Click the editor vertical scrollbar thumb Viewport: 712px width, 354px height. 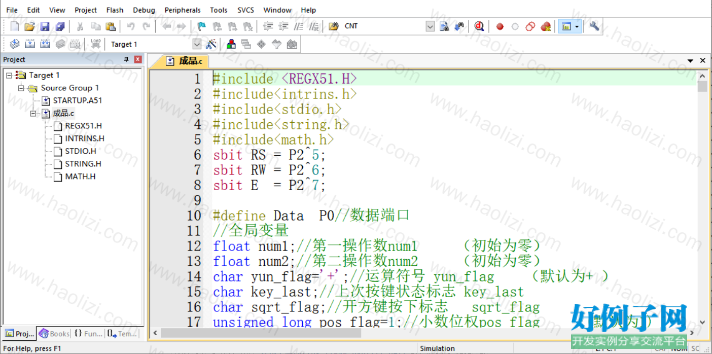[x=702, y=86]
